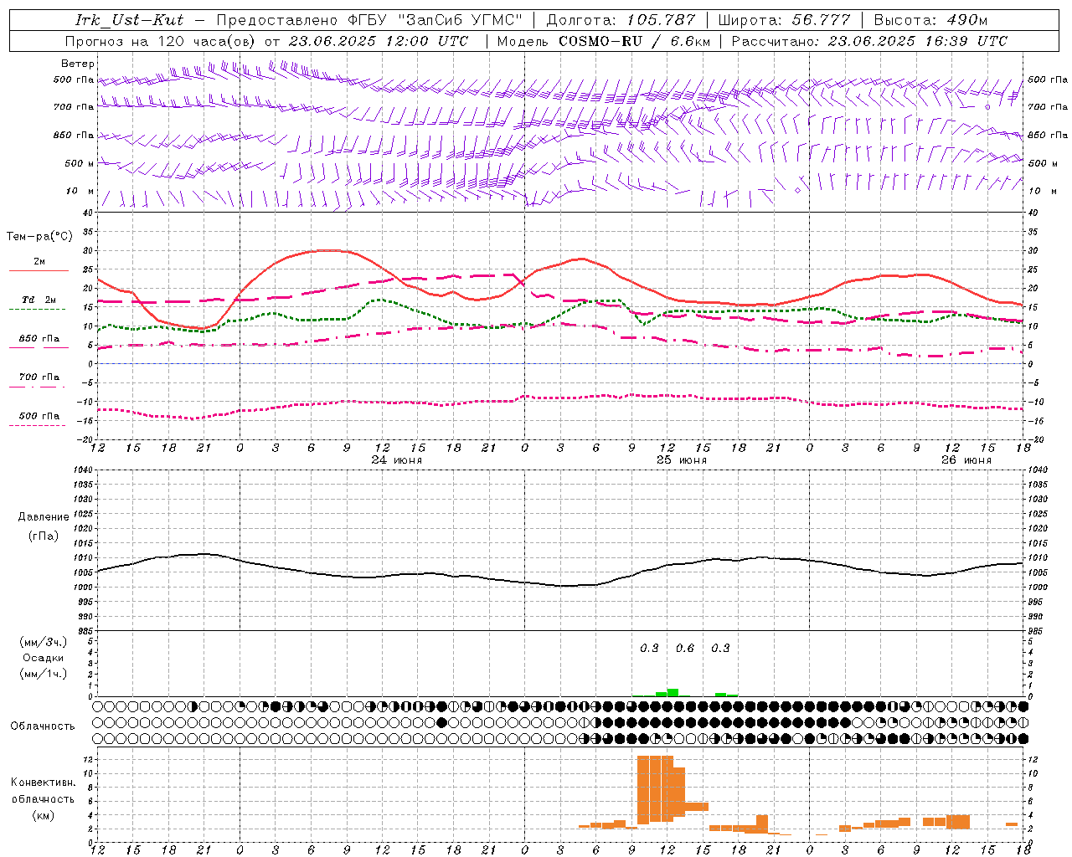Select the 25 июня date label
This screenshot has width=1072, height=857.
click(x=681, y=460)
